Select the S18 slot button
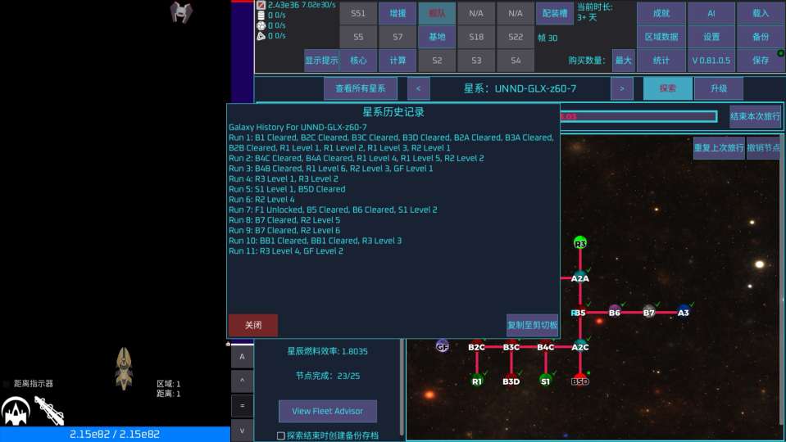The width and height of the screenshot is (786, 442). [x=476, y=37]
